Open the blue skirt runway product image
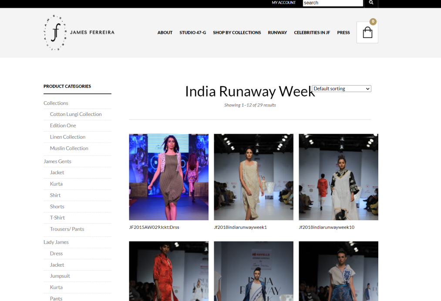 pos(338,271)
